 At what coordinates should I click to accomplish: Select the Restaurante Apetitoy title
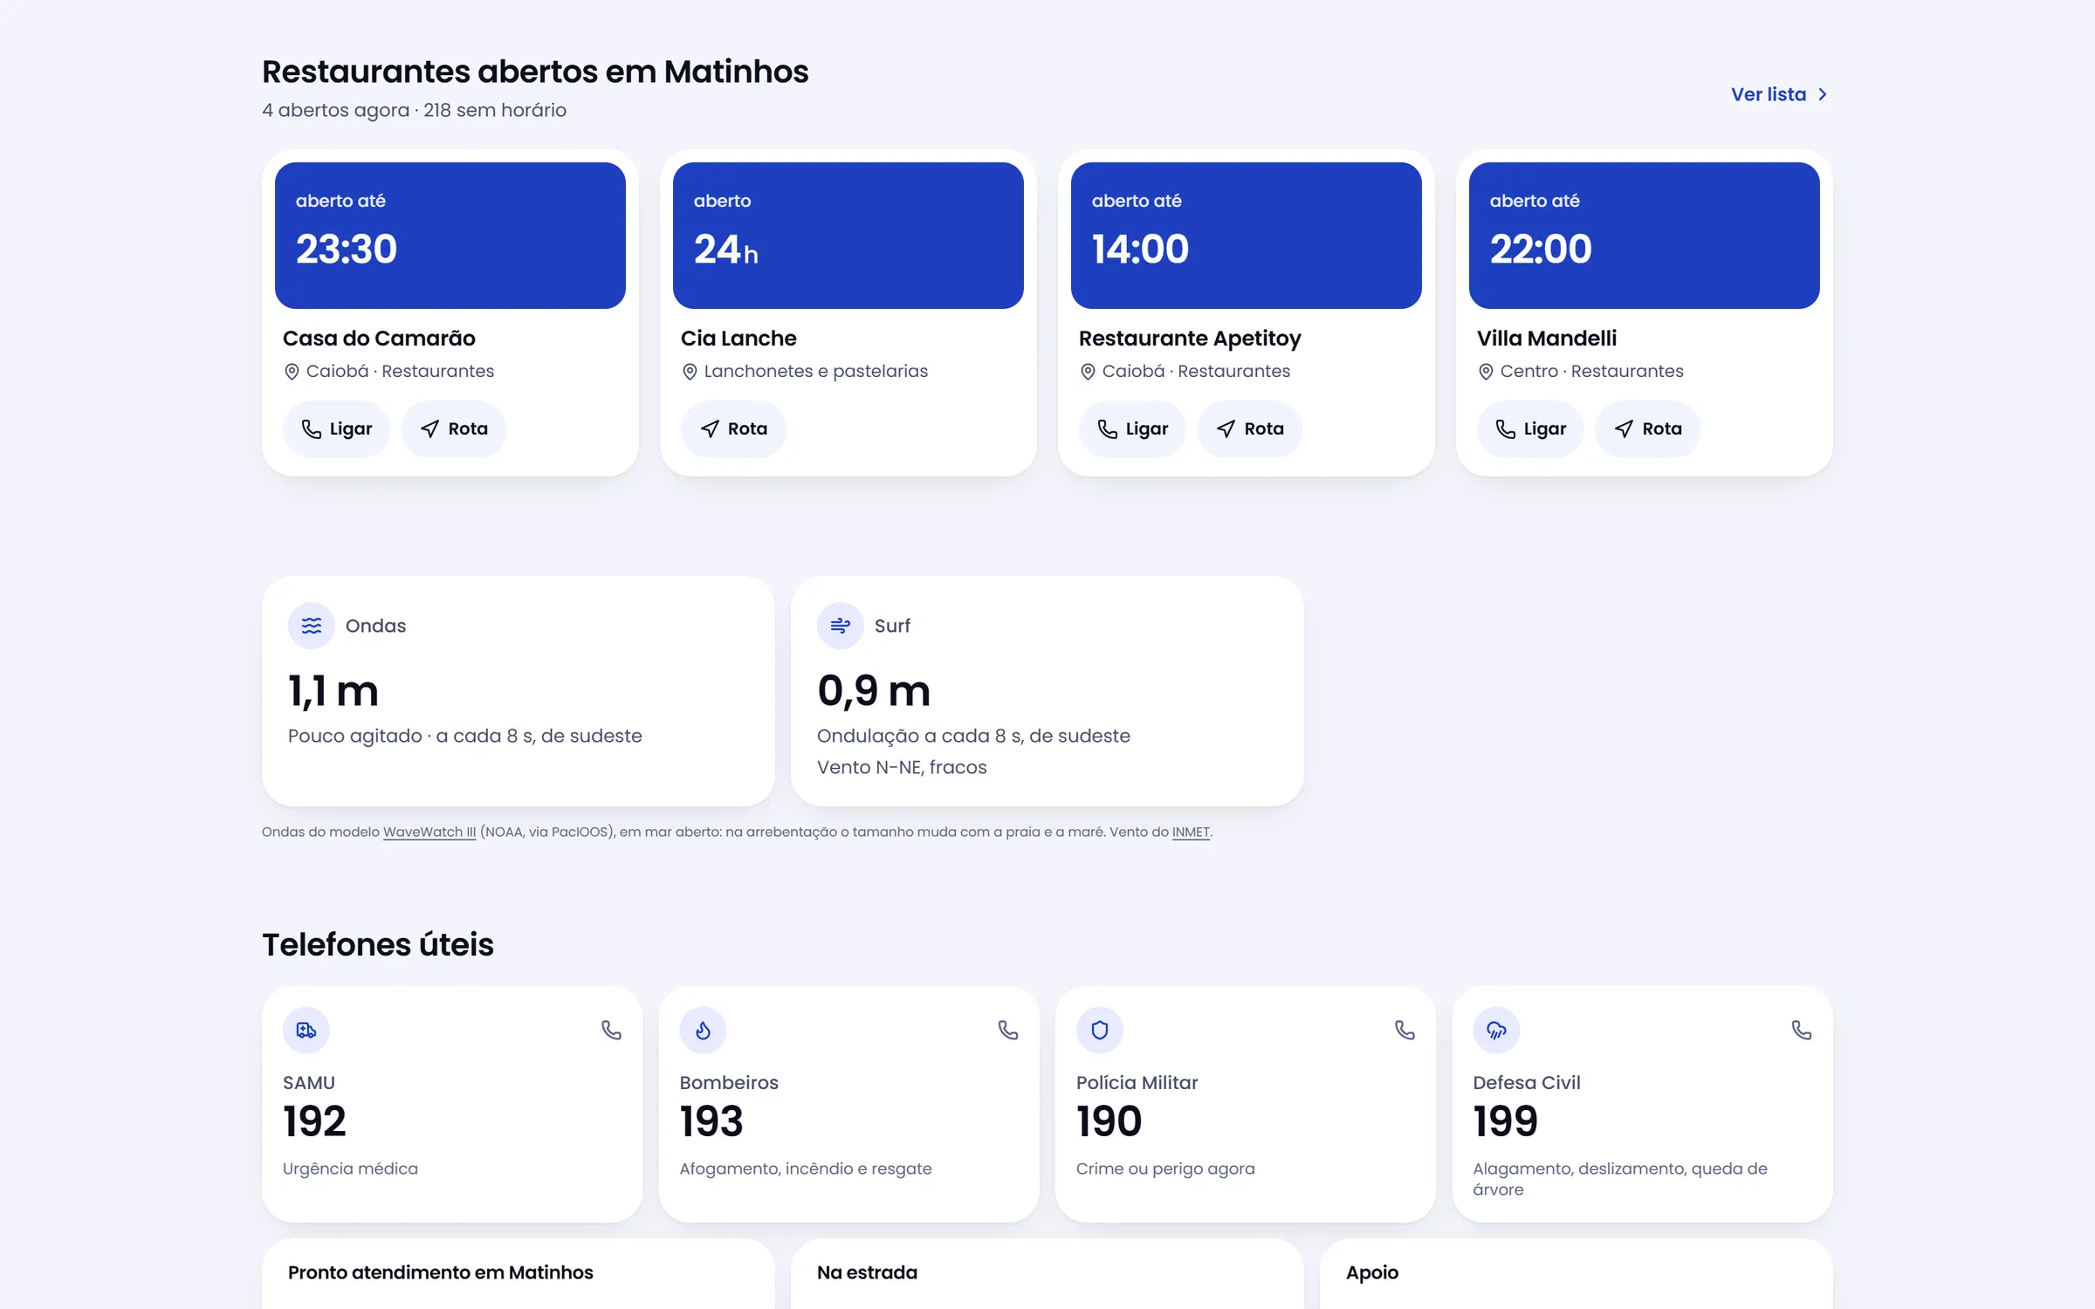click(1190, 339)
